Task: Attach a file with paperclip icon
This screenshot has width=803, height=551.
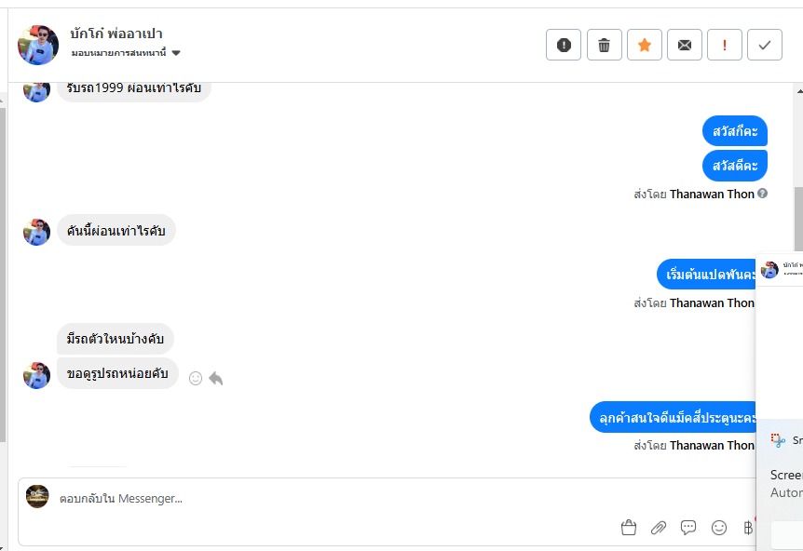Action: pos(659,528)
